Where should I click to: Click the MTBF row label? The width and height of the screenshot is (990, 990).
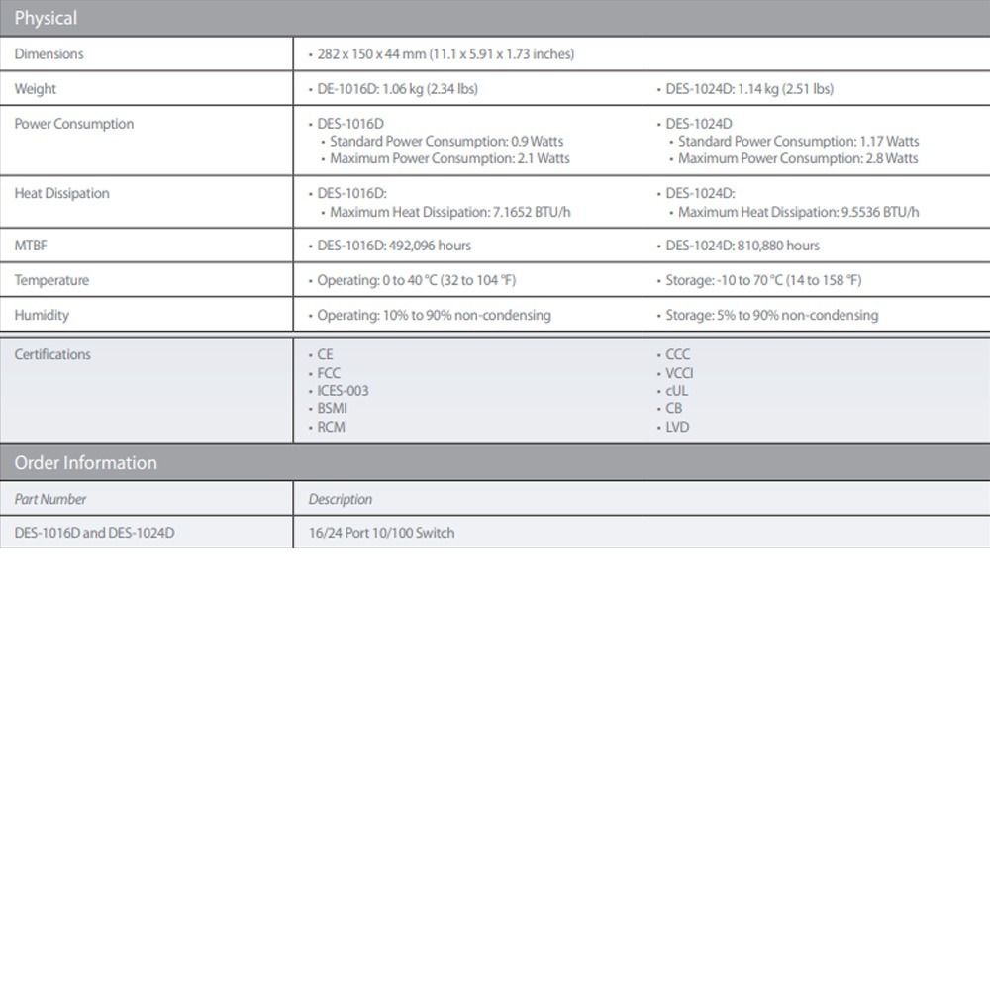[31, 246]
